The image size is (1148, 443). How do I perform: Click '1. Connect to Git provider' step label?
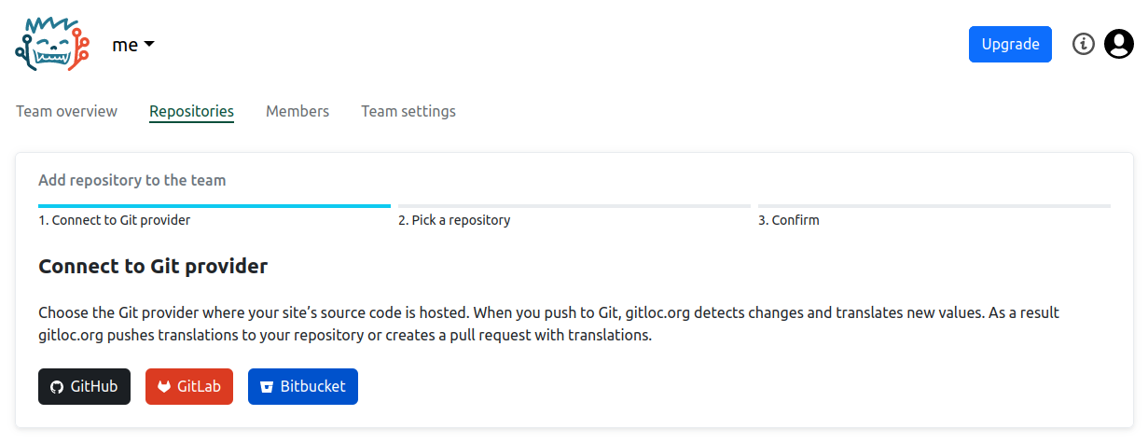[x=115, y=221]
